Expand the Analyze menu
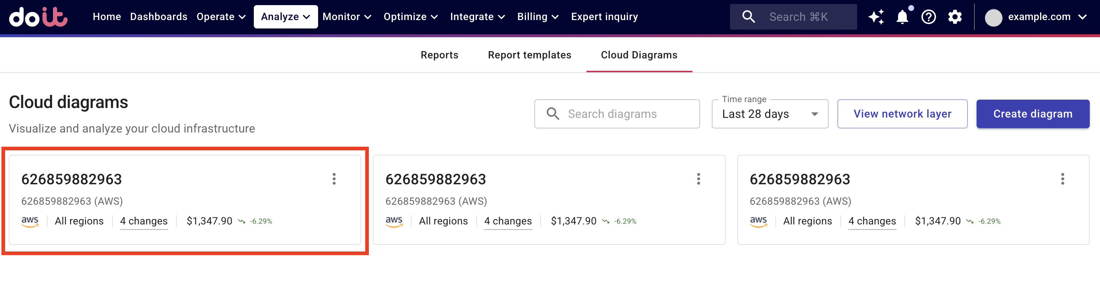Screen dimensions: 1100x281 285,17
